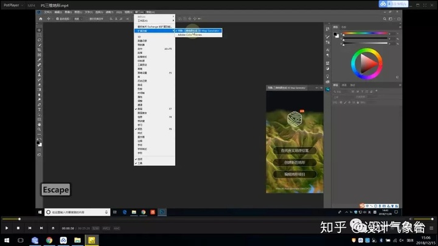Open the Auto-Select layer dropdown
This screenshot has width=438, height=246.
[x=78, y=19]
